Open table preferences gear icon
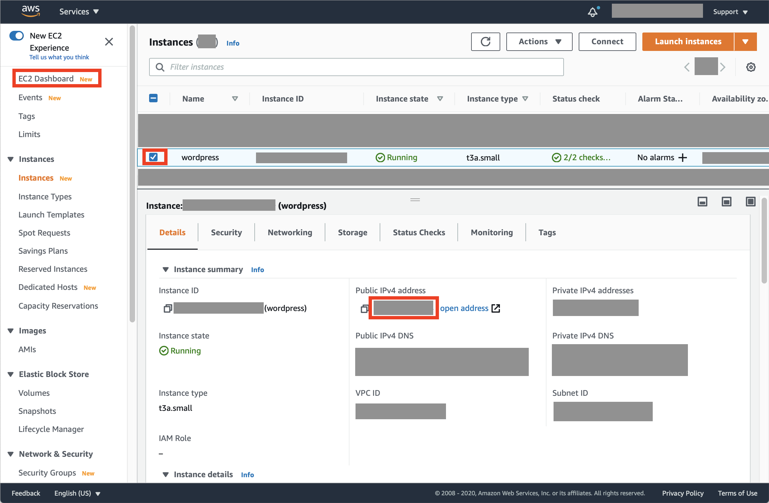Viewport: 769px width, 503px height. tap(751, 67)
